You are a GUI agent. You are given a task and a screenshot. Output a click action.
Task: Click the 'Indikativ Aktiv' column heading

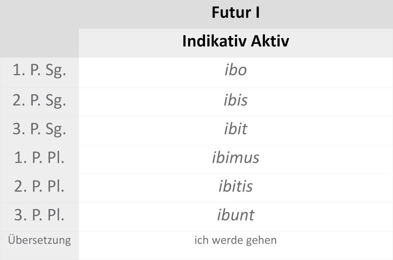(235, 41)
